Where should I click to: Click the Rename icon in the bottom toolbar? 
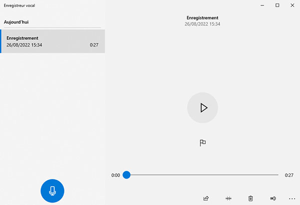point(273,198)
